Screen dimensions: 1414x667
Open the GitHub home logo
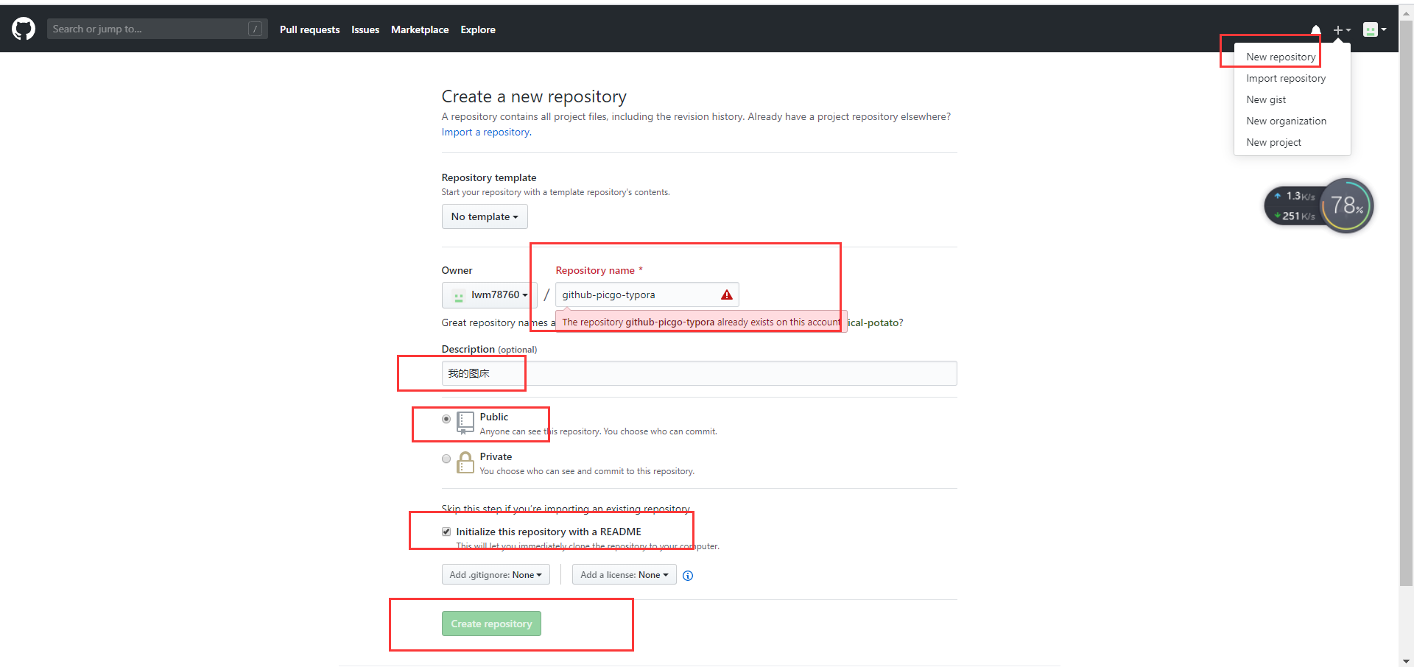(x=24, y=29)
